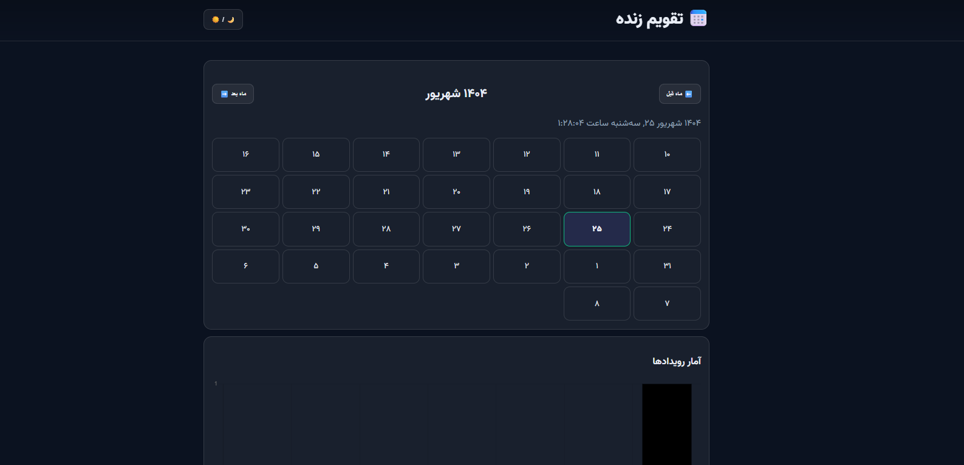Select day ۱۷ (17) cell

click(667, 192)
